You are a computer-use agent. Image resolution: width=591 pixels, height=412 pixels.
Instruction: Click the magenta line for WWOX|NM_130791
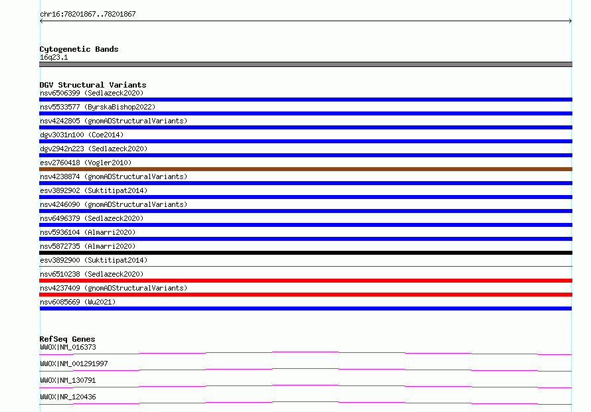coord(305,386)
